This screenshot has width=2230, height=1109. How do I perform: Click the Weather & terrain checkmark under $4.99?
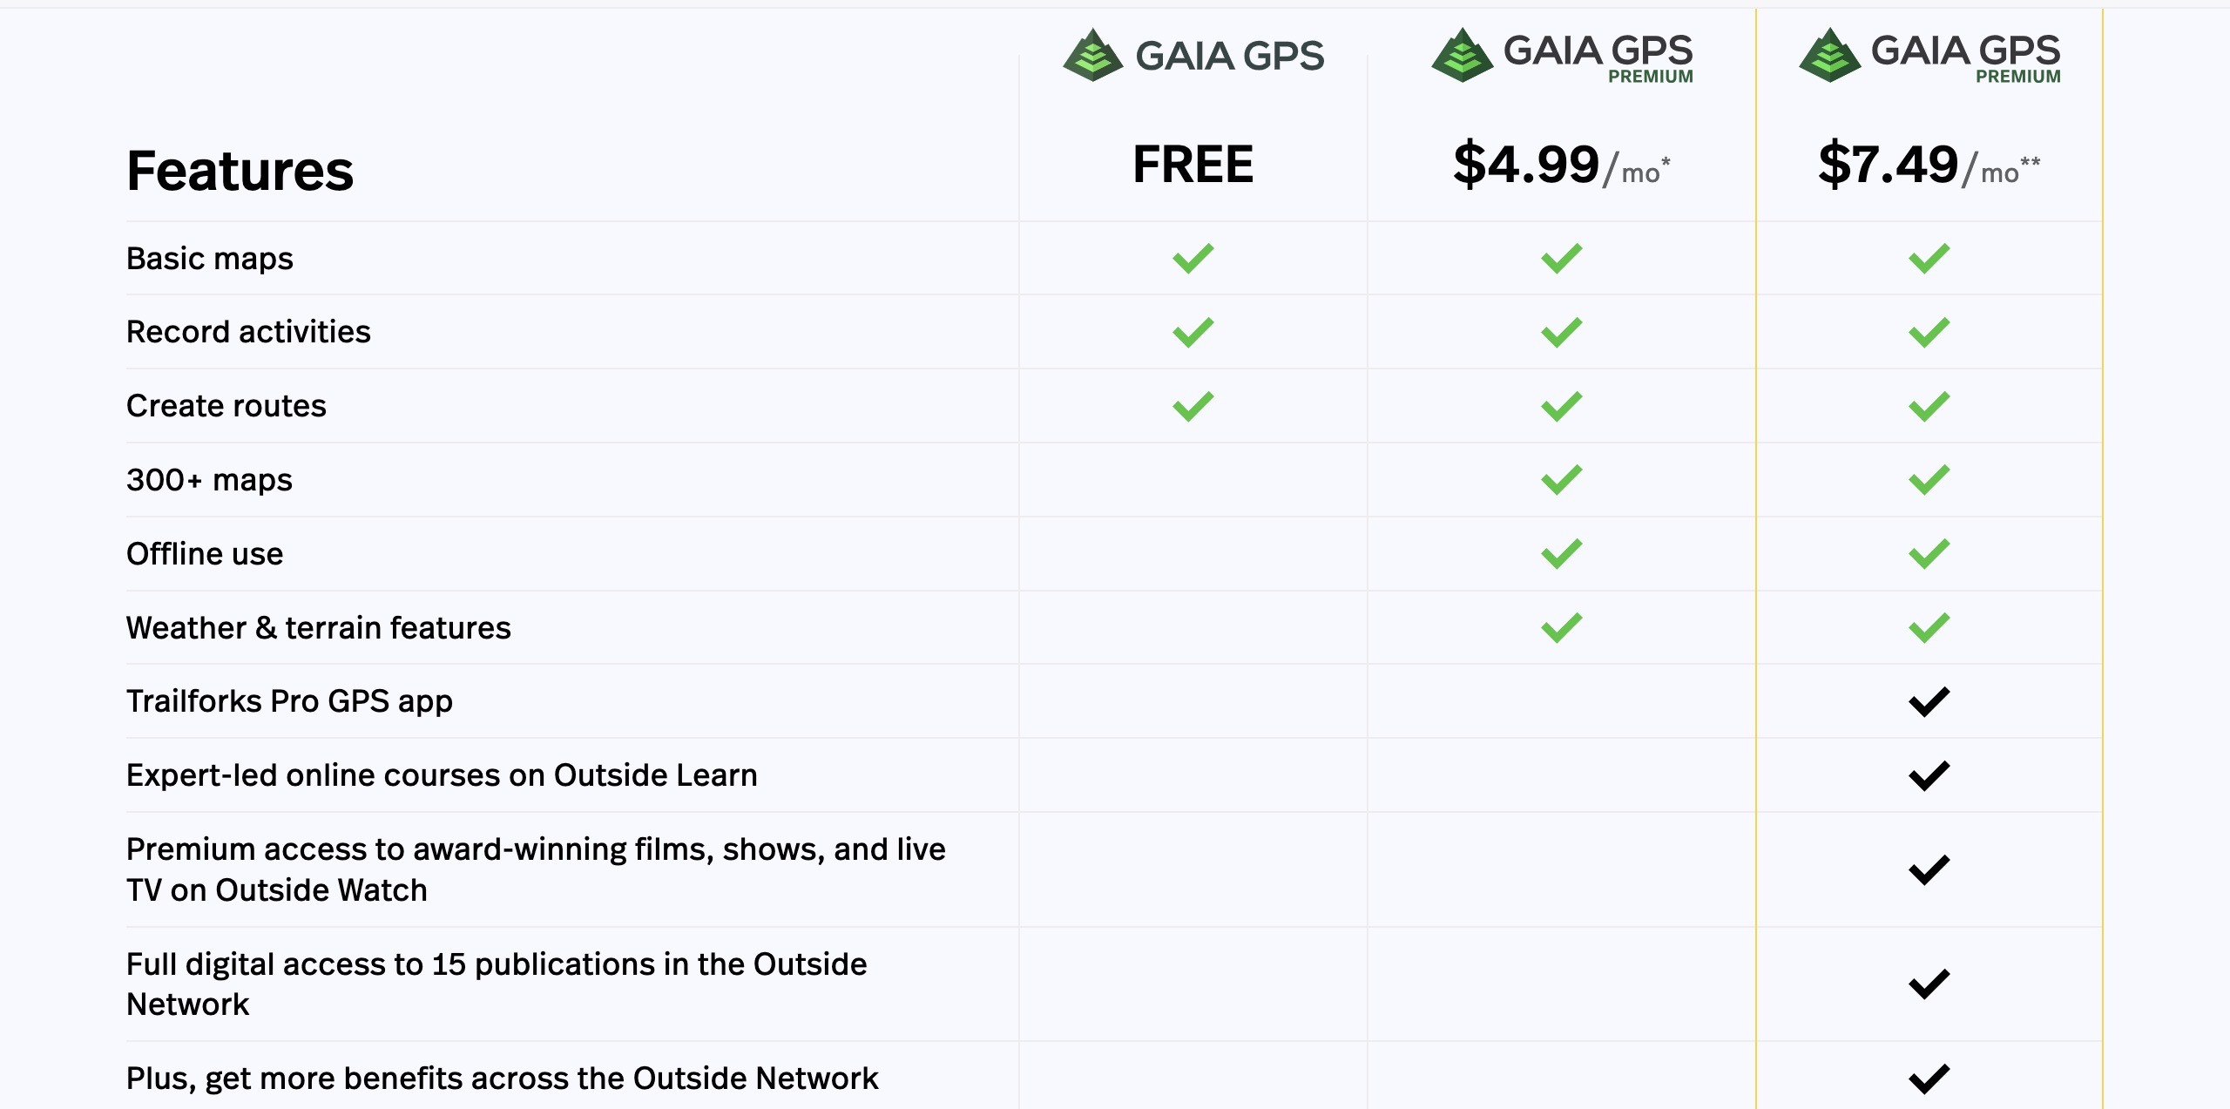[1561, 627]
